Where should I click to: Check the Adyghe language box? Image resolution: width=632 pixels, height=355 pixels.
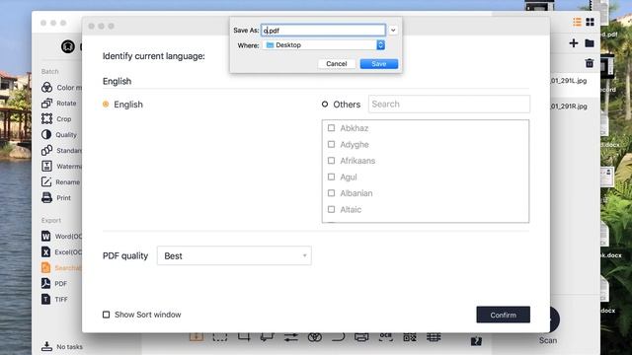click(332, 144)
